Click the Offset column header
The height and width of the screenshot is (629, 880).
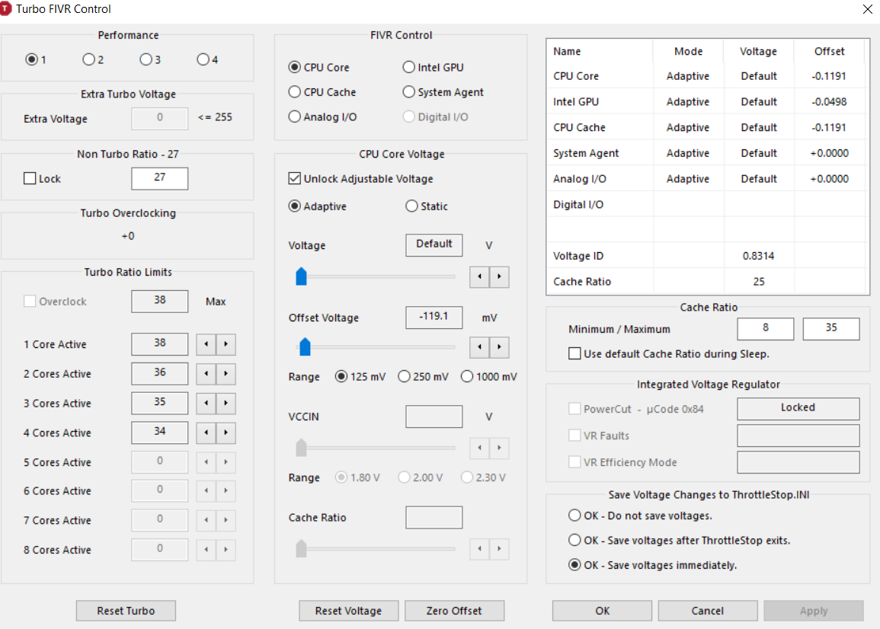pos(829,51)
